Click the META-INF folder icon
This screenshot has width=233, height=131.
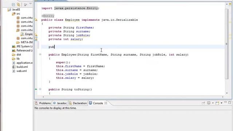(x=18, y=42)
